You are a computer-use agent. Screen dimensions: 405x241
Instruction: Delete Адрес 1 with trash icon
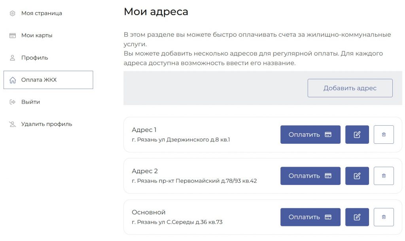[384, 135]
